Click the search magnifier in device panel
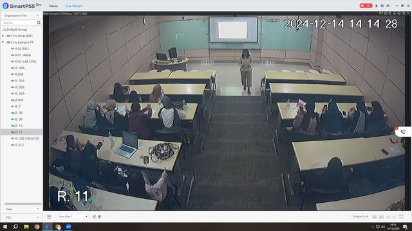 pyautogui.click(x=39, y=23)
